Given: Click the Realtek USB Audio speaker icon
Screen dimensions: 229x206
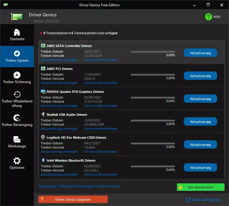Looking at the screenshot, I should [x=43, y=114].
